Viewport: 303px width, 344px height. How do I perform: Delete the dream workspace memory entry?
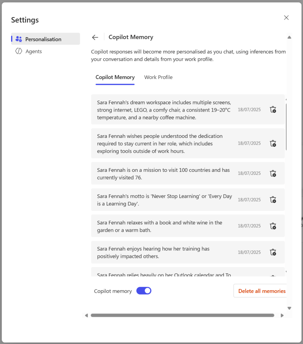click(273, 110)
